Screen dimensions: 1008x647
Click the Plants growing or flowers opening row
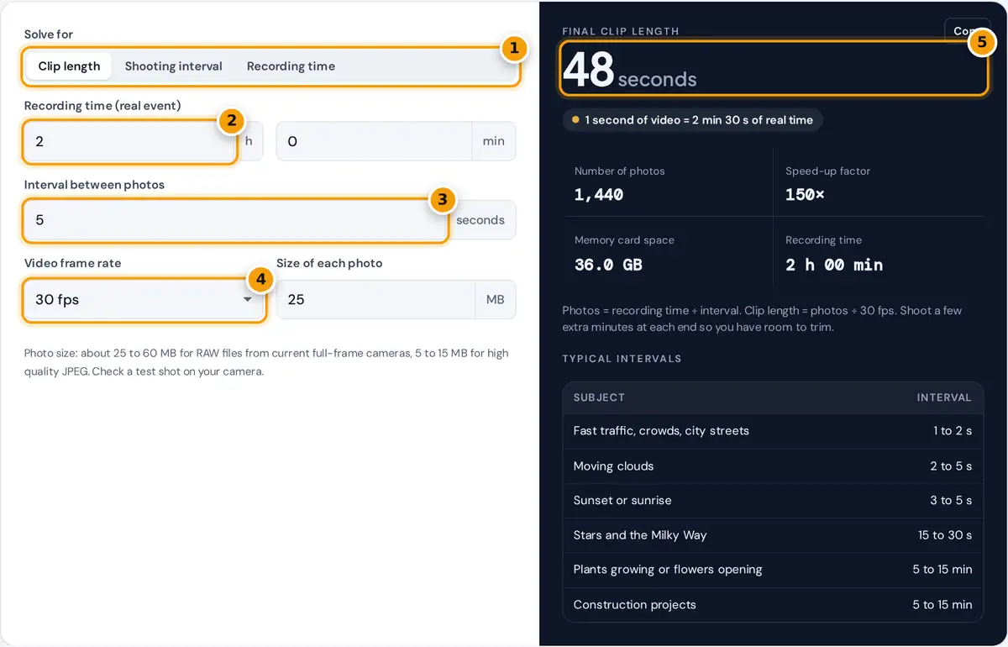click(x=773, y=570)
